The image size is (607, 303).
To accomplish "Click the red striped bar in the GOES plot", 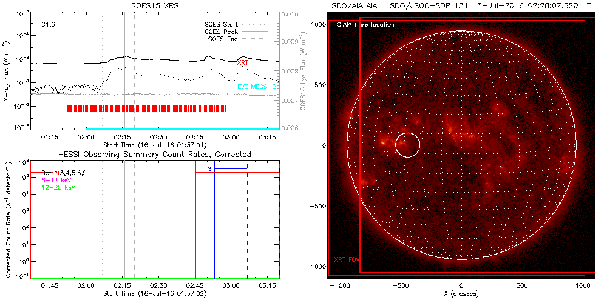I will click(146, 108).
